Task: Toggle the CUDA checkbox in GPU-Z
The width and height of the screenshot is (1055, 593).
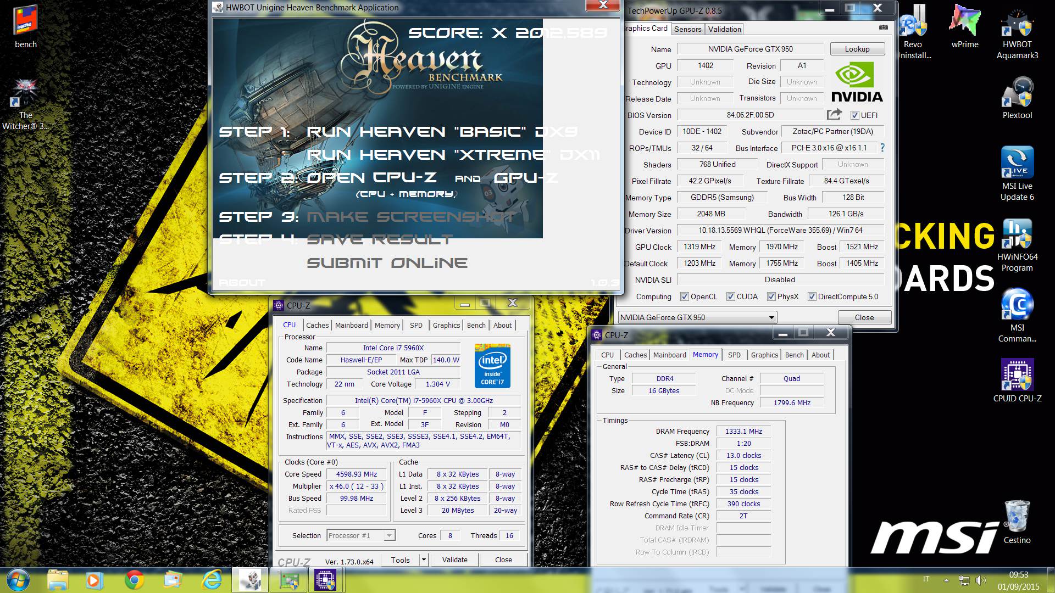Action: (730, 296)
